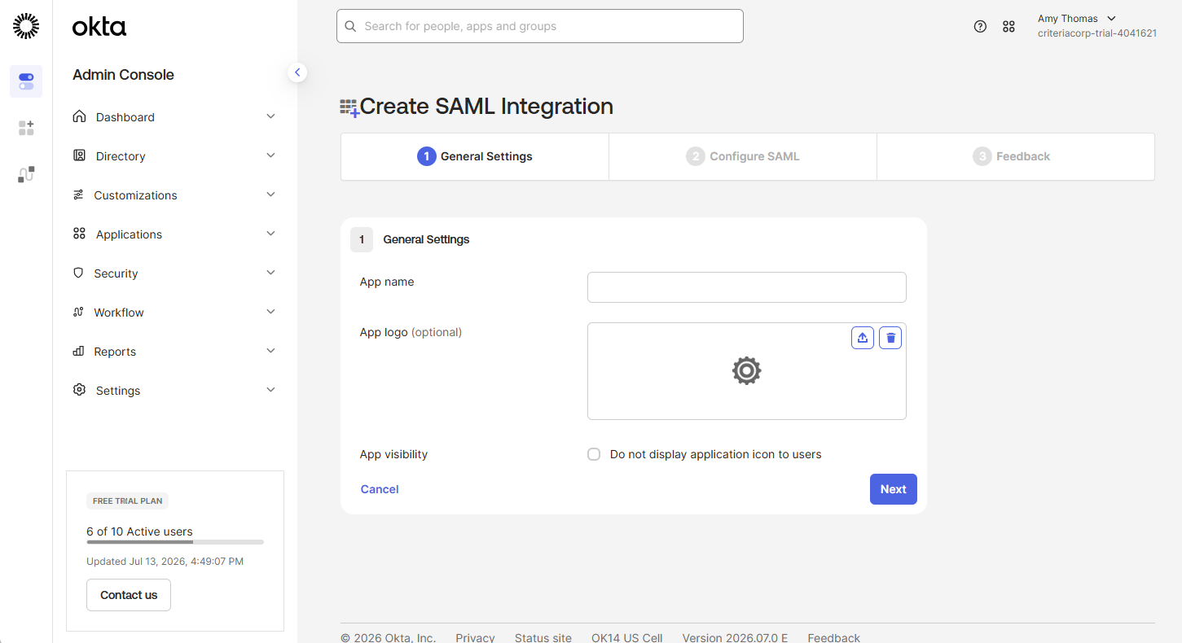Click the Settings gear icon in sidebar

79,390
